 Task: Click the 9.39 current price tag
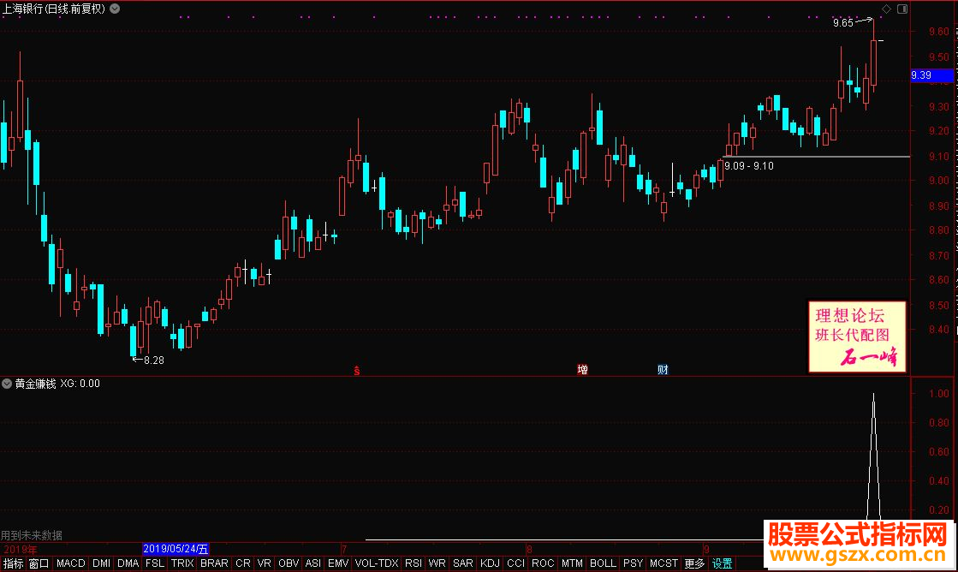931,75
